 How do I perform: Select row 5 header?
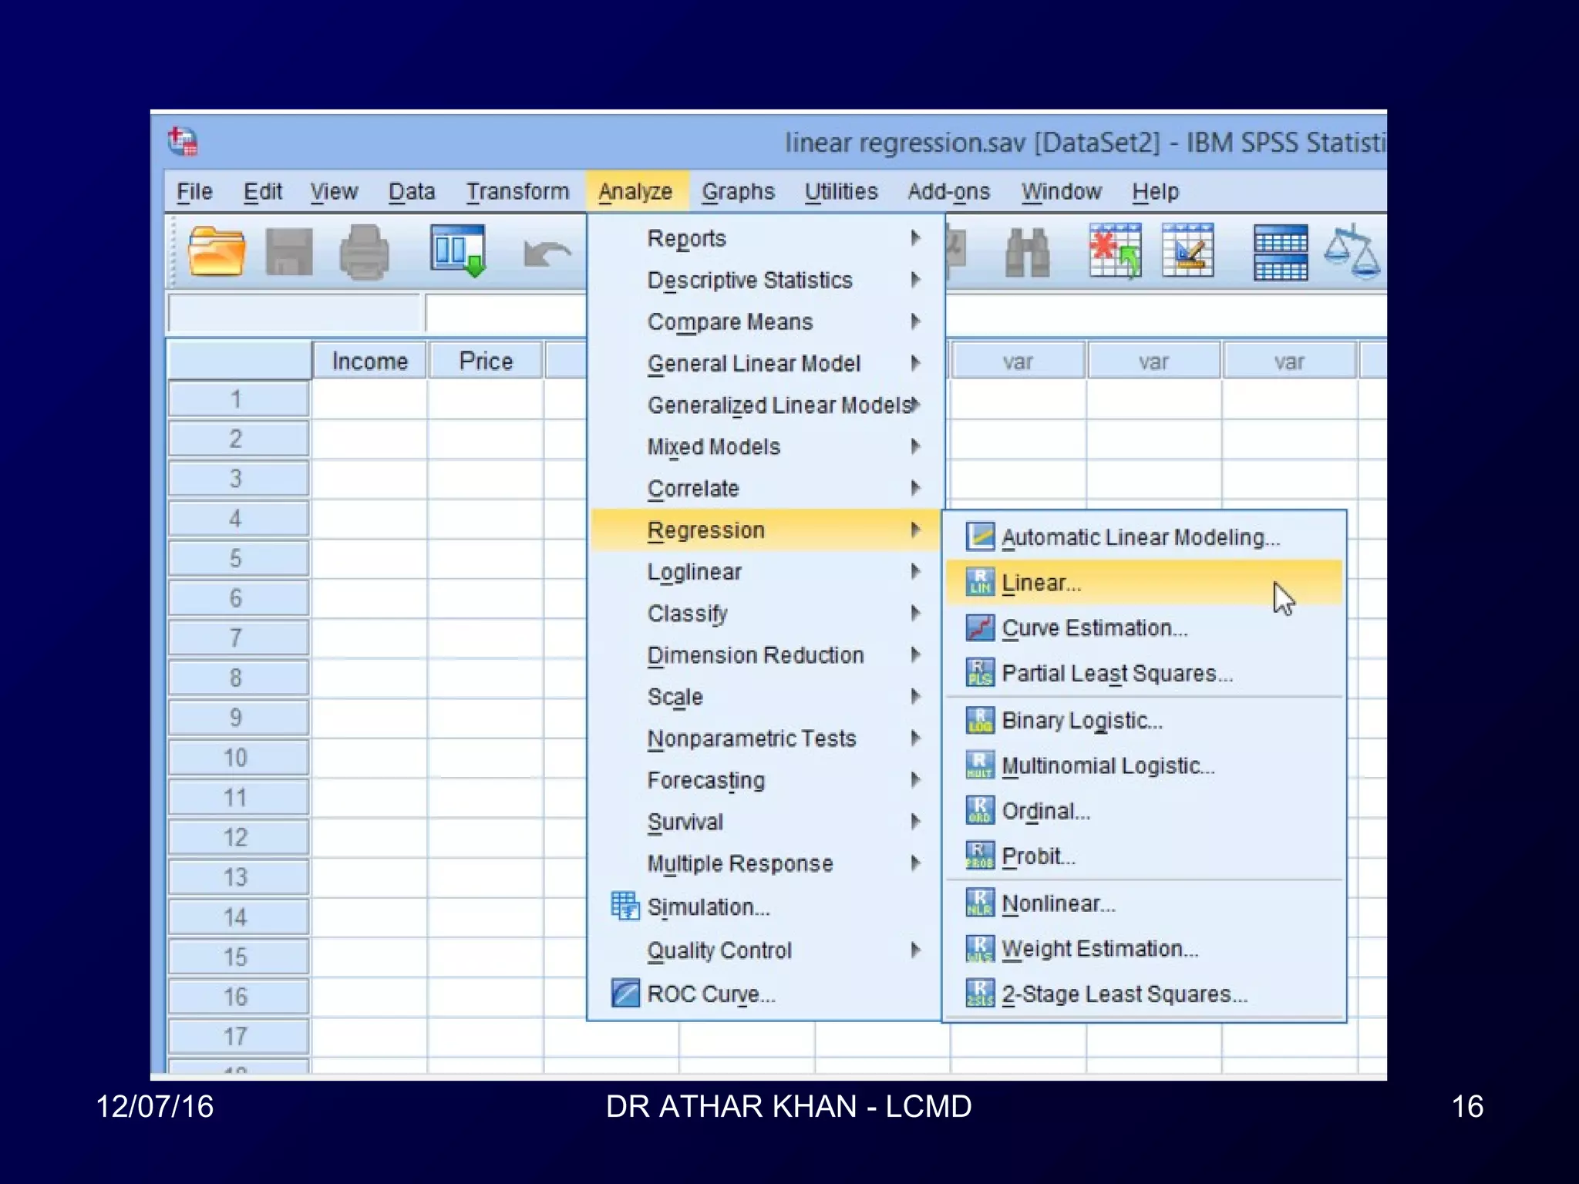(236, 558)
